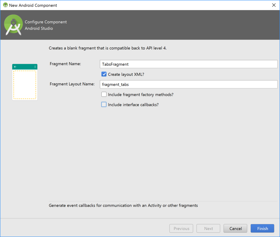Click the Finish button
280x237 pixels.
pyautogui.click(x=262, y=229)
